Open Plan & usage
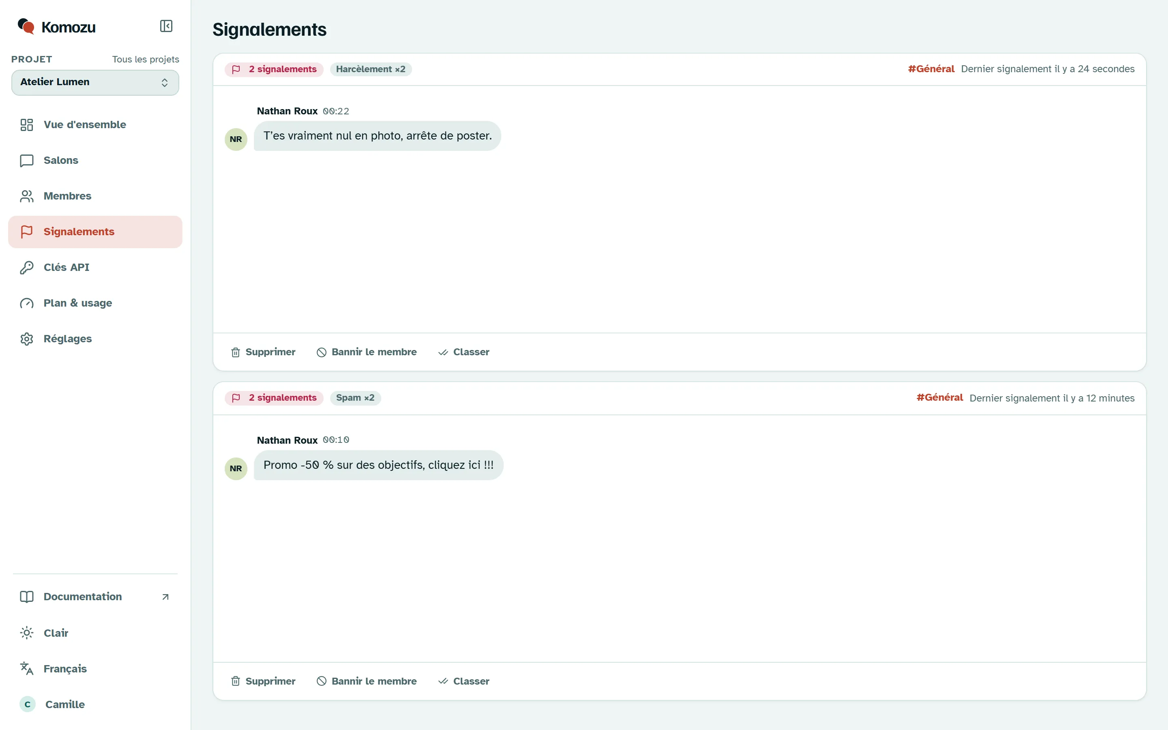 pyautogui.click(x=95, y=303)
